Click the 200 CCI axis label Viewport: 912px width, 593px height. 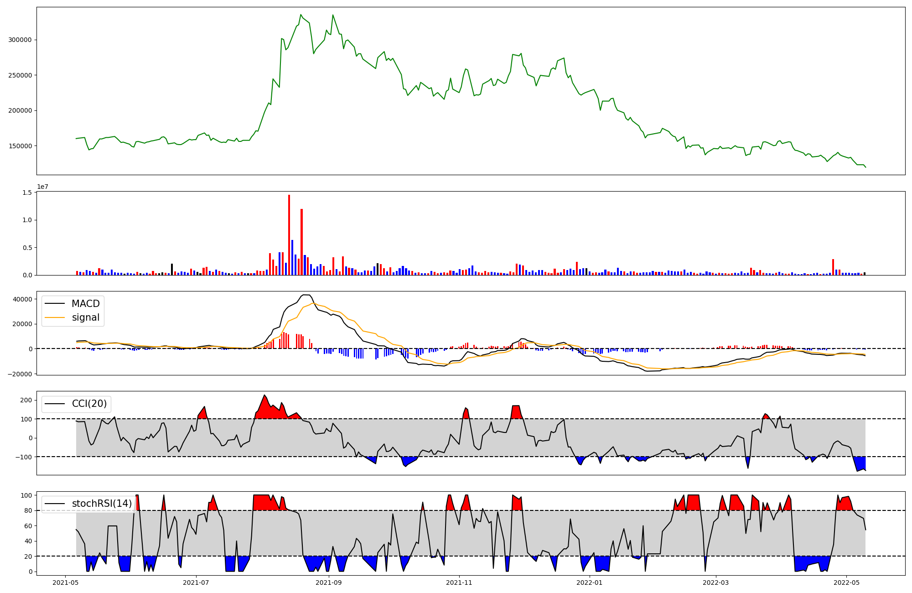pos(26,400)
